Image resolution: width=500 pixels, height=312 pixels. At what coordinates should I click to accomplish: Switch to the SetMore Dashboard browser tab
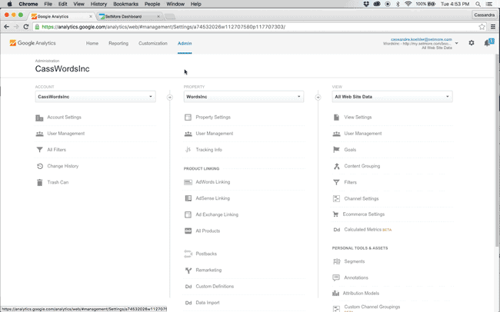coord(129,16)
